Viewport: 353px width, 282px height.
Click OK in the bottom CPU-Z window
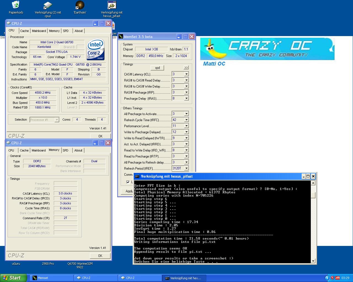coord(100,256)
